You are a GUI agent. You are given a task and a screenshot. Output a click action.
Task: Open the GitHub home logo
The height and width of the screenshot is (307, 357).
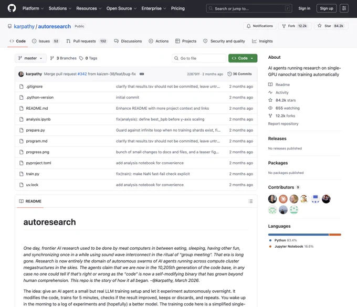pyautogui.click(x=12, y=8)
